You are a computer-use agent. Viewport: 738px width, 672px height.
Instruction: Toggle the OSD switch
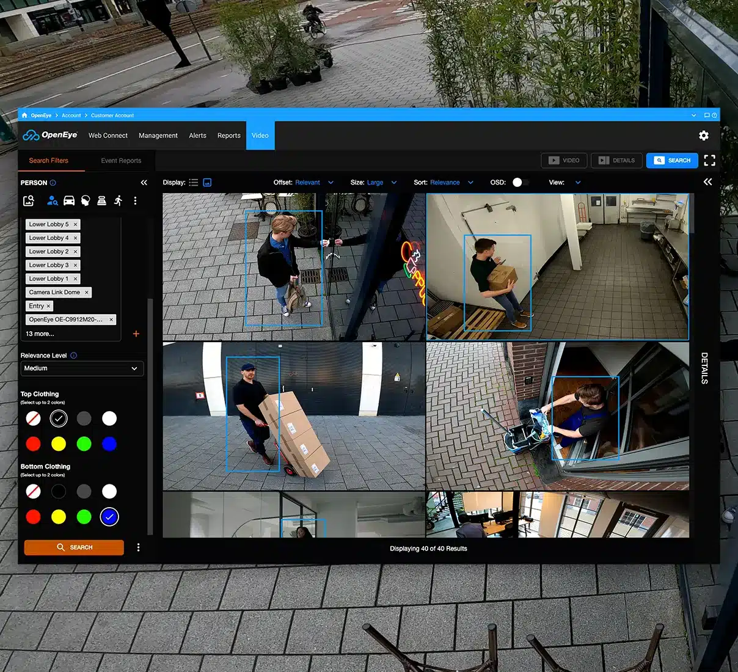click(521, 183)
